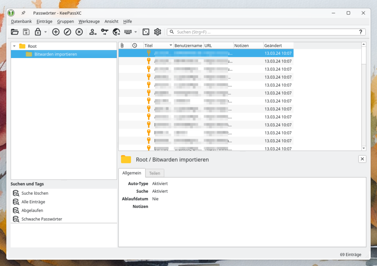377x266 pixels.
Task: Open database using folder toolbar icon
Action: tap(15, 32)
